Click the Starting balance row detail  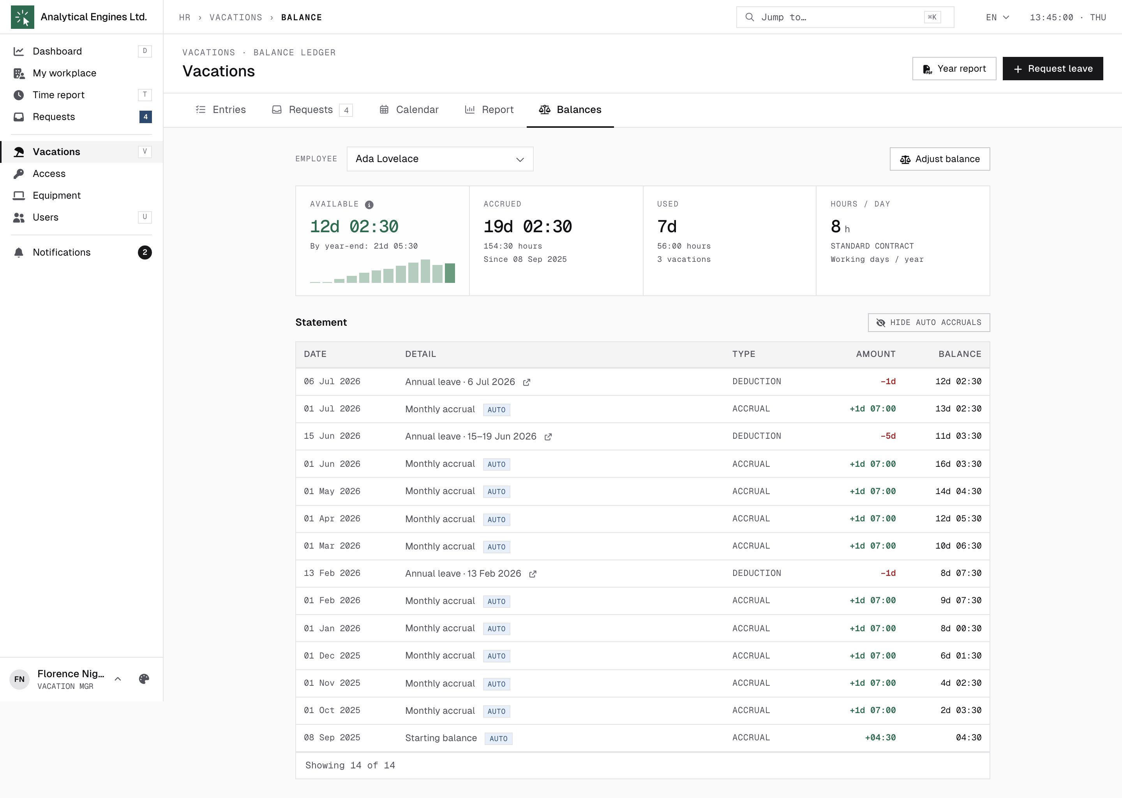(441, 738)
